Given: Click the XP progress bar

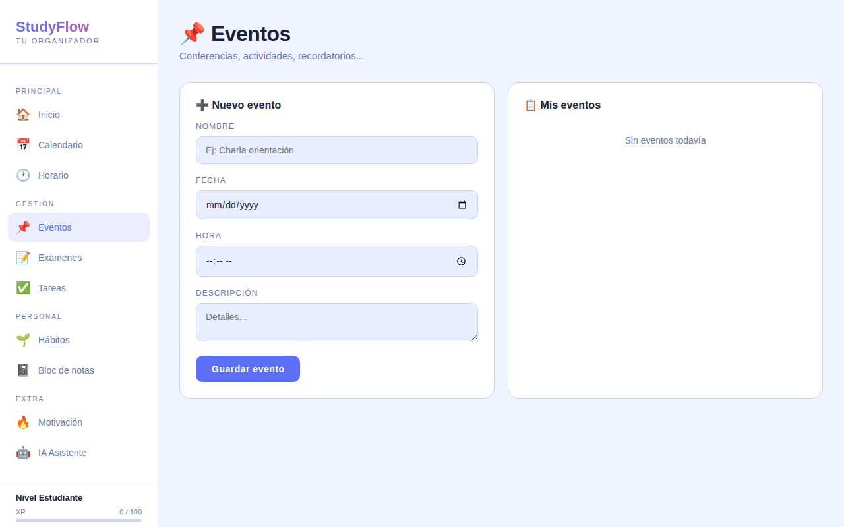Looking at the screenshot, I should (x=78, y=520).
